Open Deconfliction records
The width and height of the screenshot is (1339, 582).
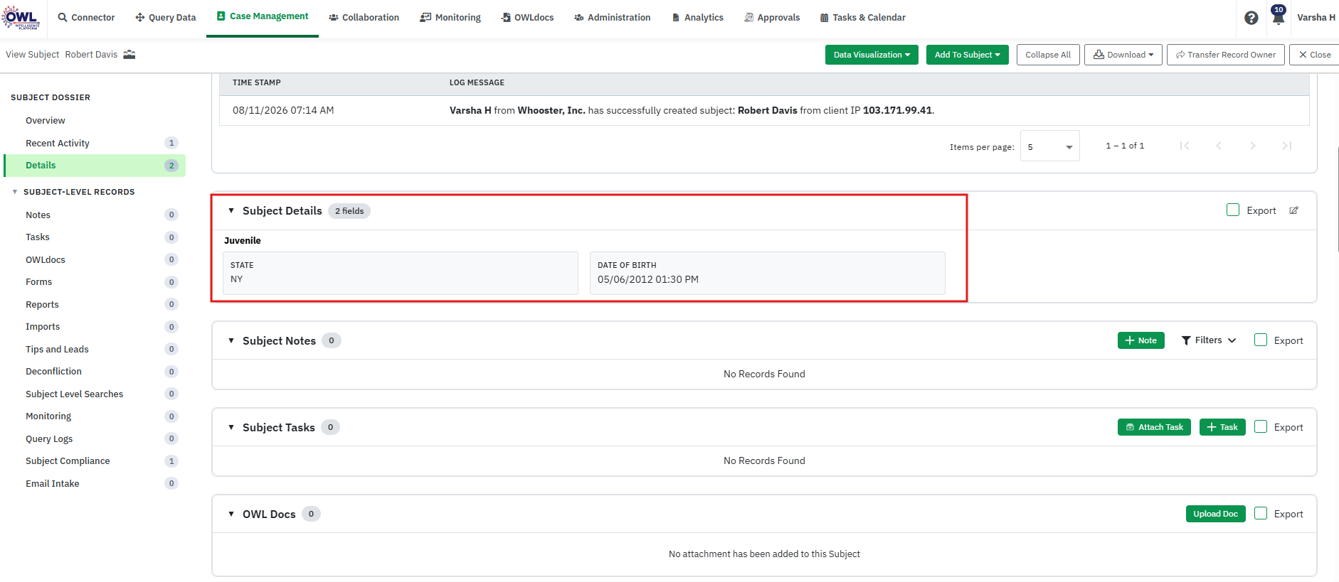click(95, 372)
